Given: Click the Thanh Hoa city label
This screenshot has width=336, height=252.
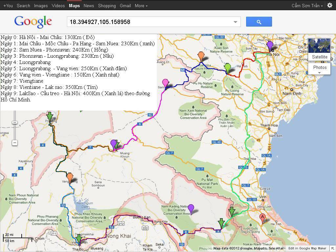Looking at the screenshot, I should (269, 125).
